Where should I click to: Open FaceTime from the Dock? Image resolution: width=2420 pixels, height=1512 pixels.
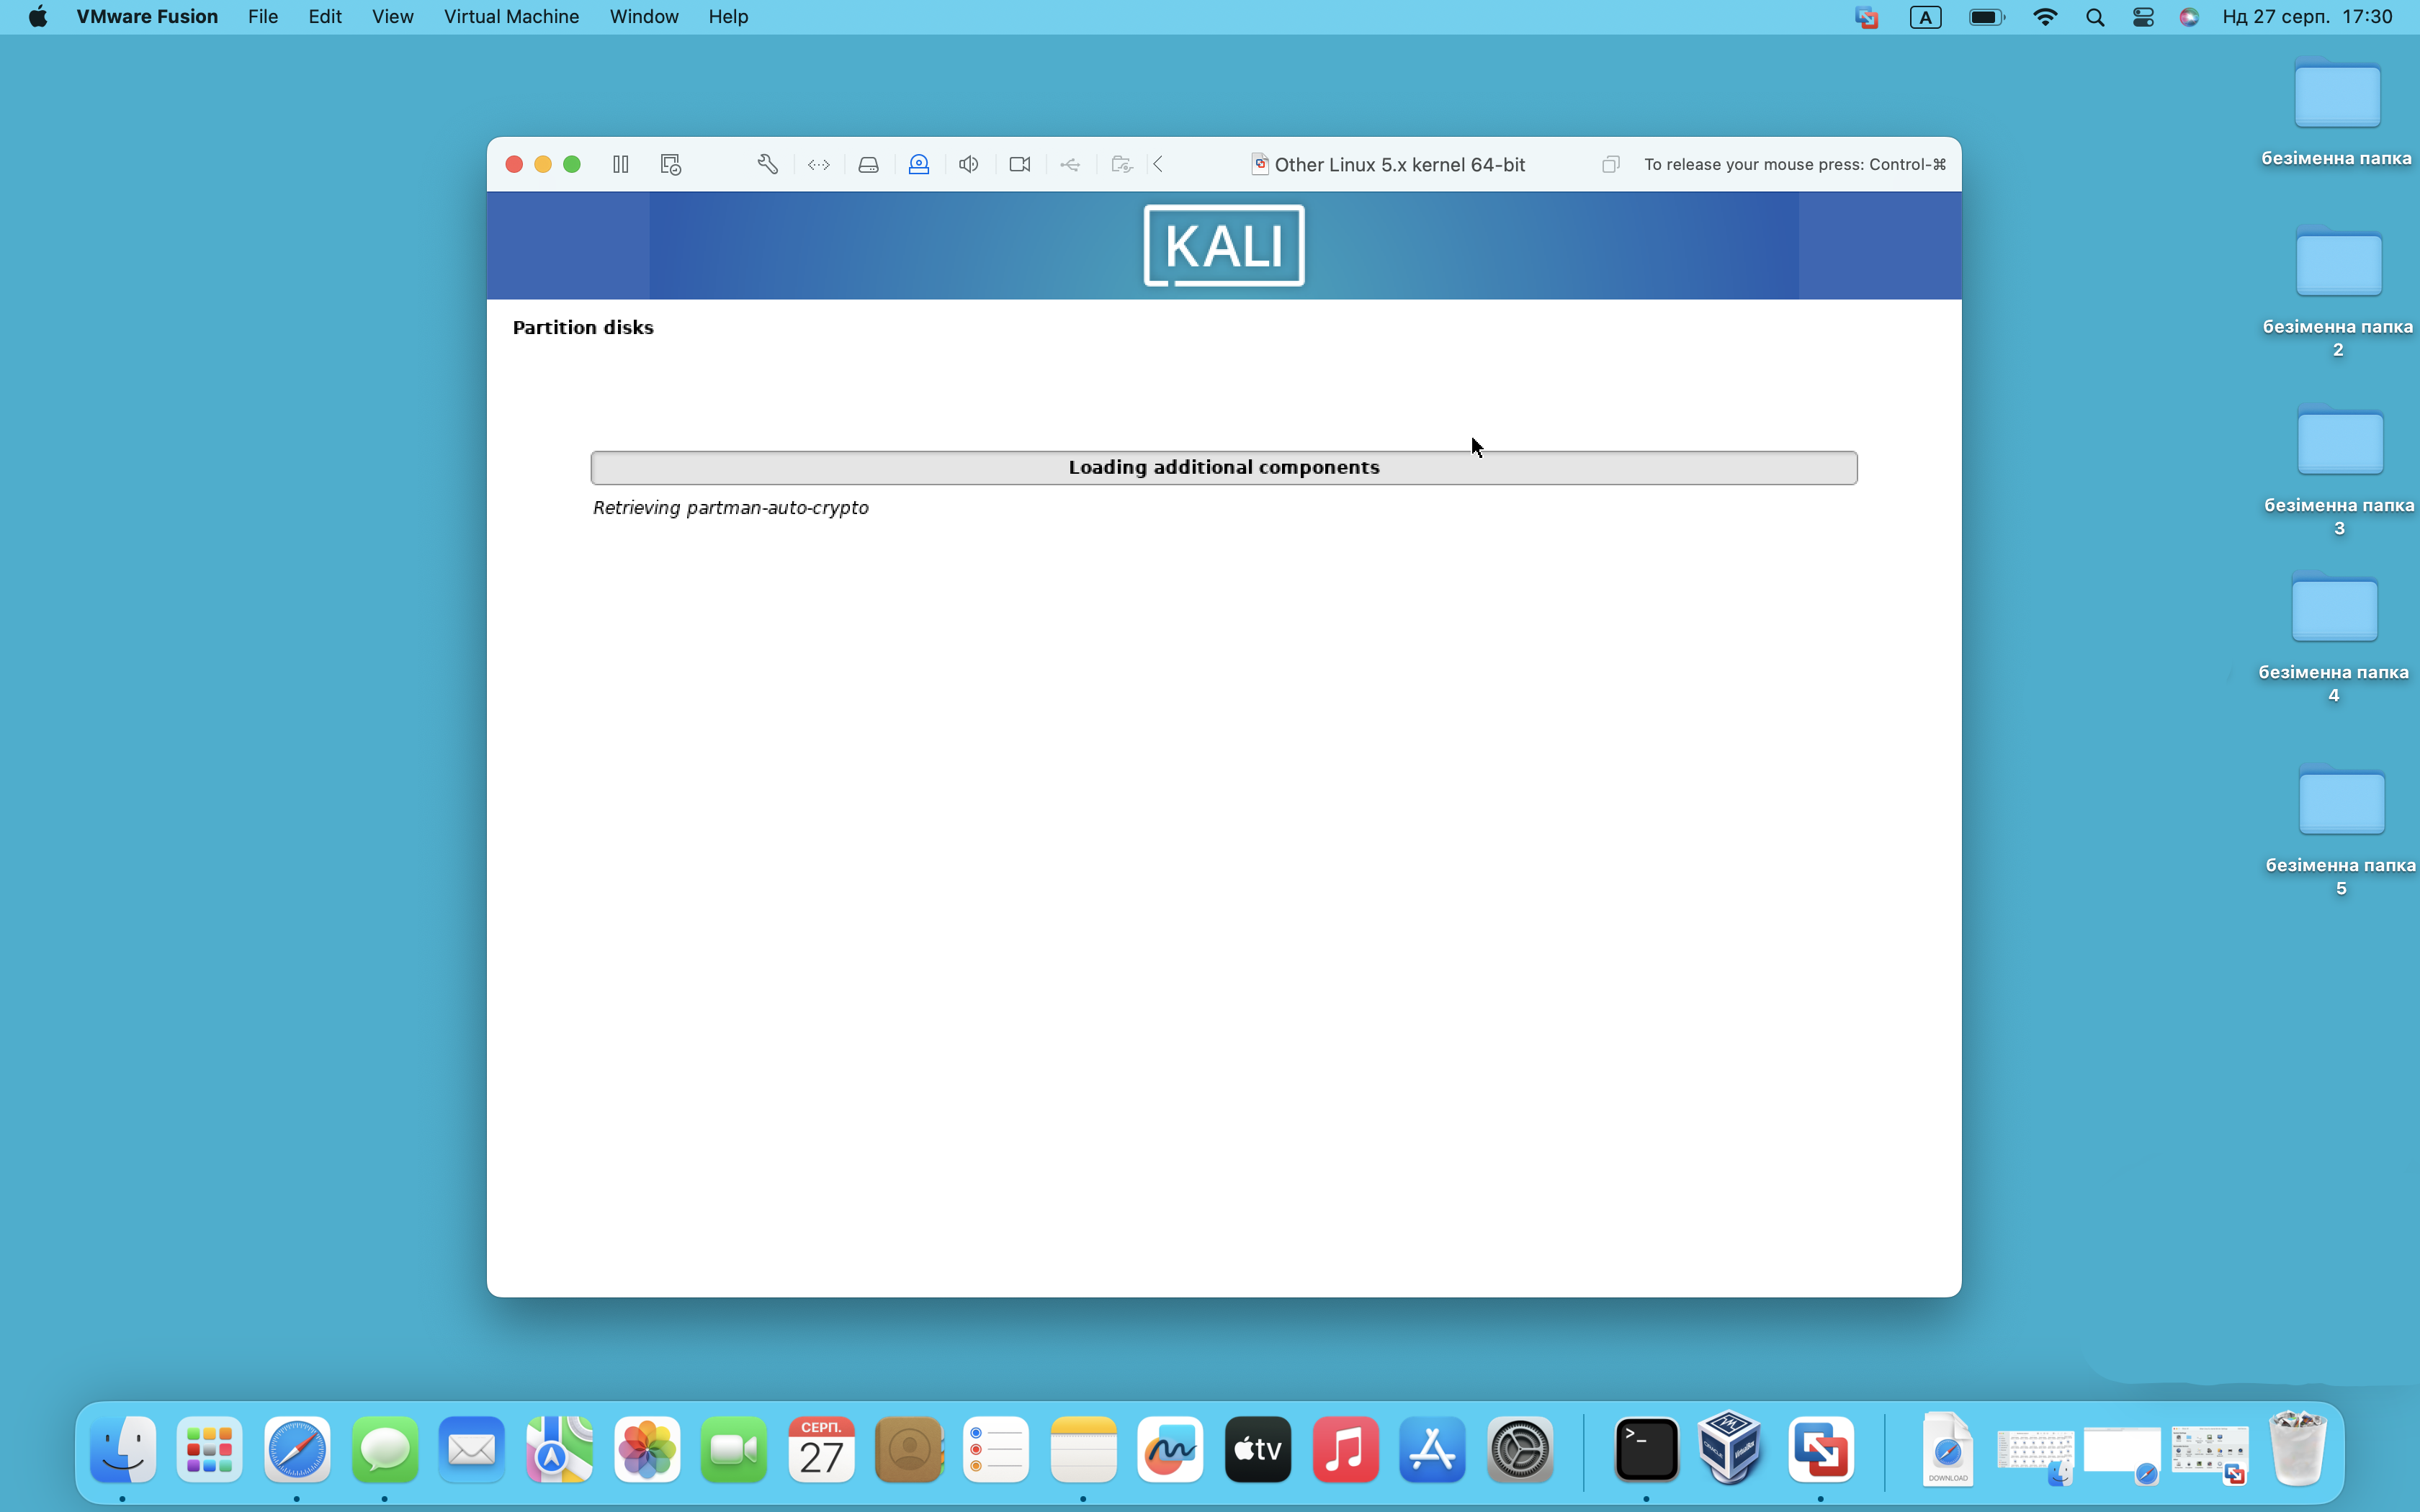pyautogui.click(x=734, y=1449)
